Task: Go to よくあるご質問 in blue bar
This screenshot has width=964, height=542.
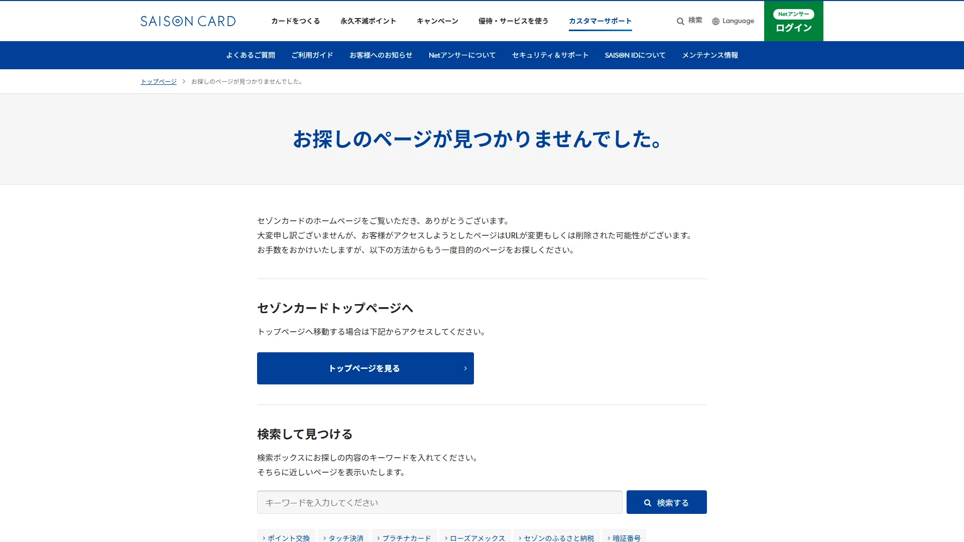Action: click(x=251, y=55)
